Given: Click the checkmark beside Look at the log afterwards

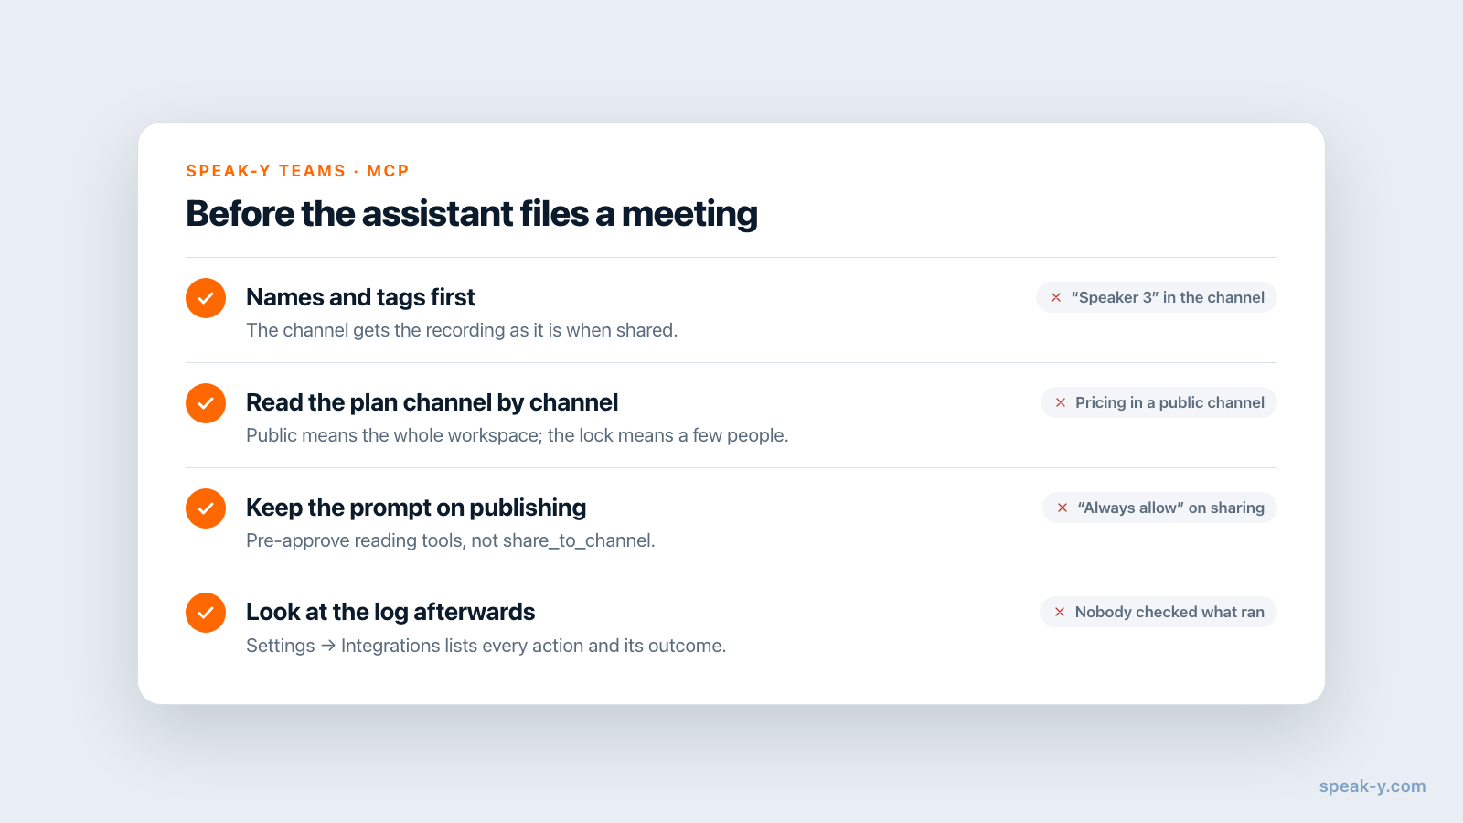Looking at the screenshot, I should click(x=206, y=613).
